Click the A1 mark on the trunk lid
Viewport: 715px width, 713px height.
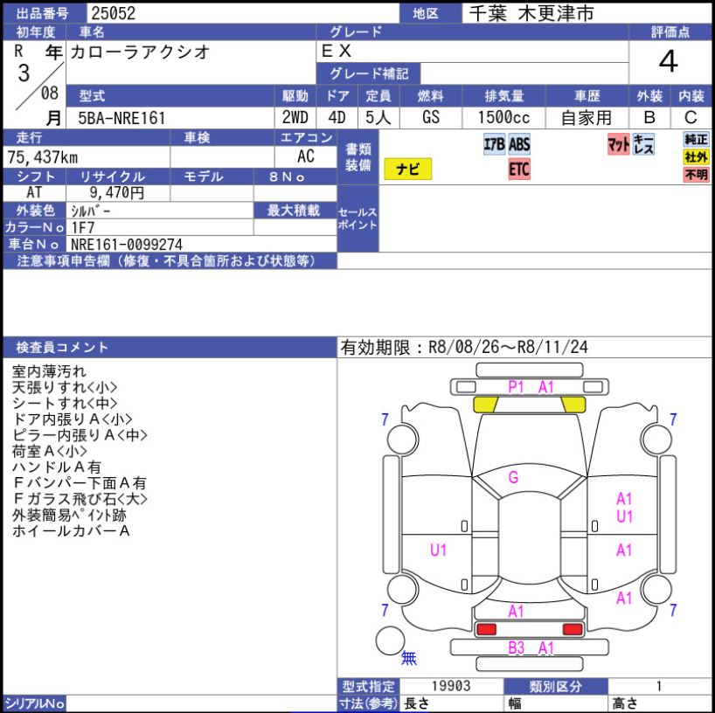pos(516,612)
